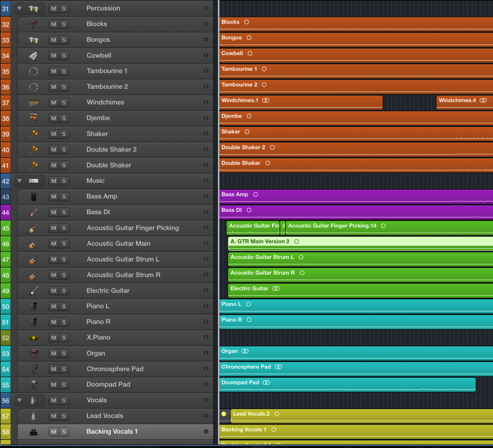Mute the Blocks track
The height and width of the screenshot is (448, 493).
tap(54, 24)
